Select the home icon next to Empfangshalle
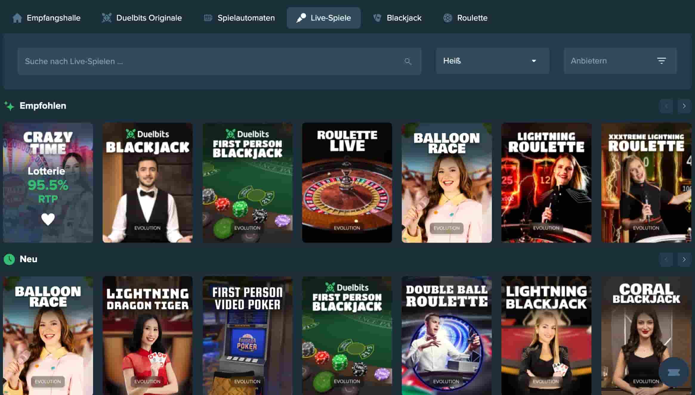The height and width of the screenshot is (395, 695). click(x=17, y=18)
